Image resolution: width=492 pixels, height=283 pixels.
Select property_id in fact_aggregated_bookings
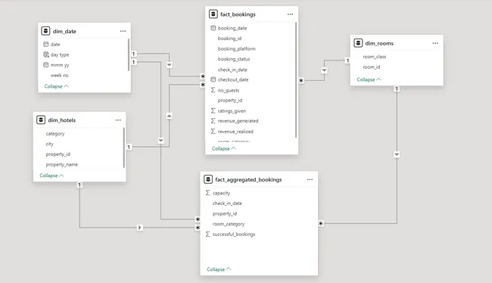tap(225, 213)
